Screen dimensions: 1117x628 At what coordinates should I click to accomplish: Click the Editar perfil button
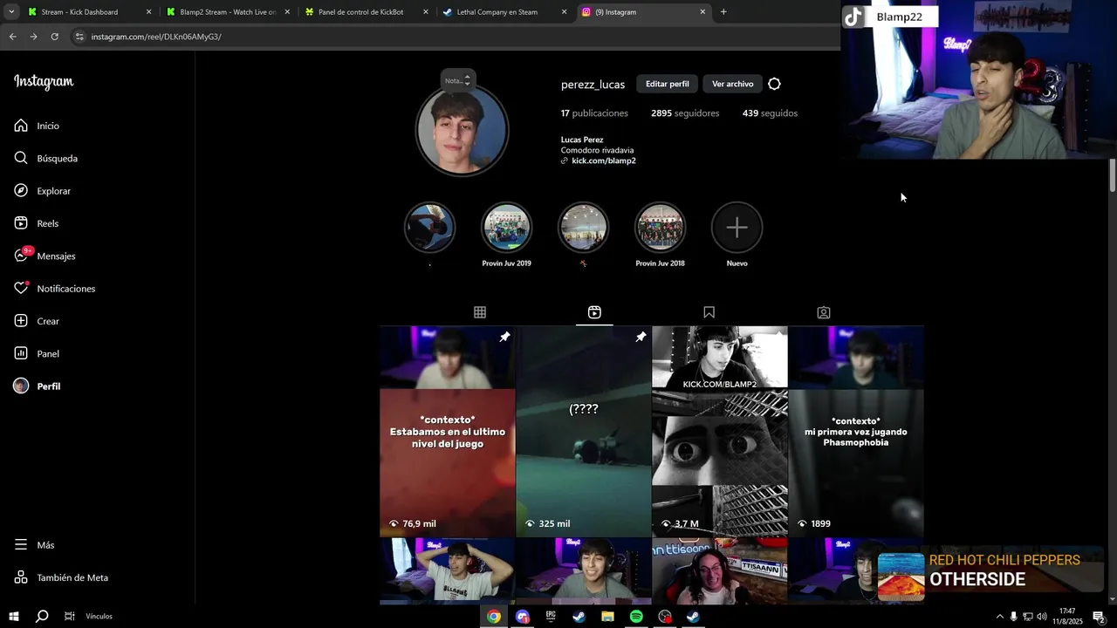pos(668,84)
